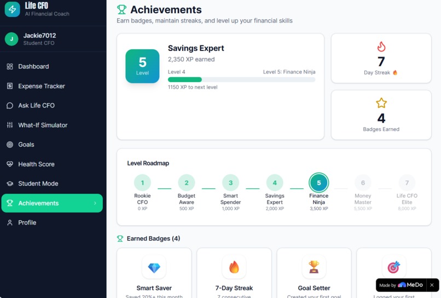Image resolution: width=441 pixels, height=298 pixels.
Task: Select roadmap level 2 Budget Aware circle
Action: (x=187, y=183)
